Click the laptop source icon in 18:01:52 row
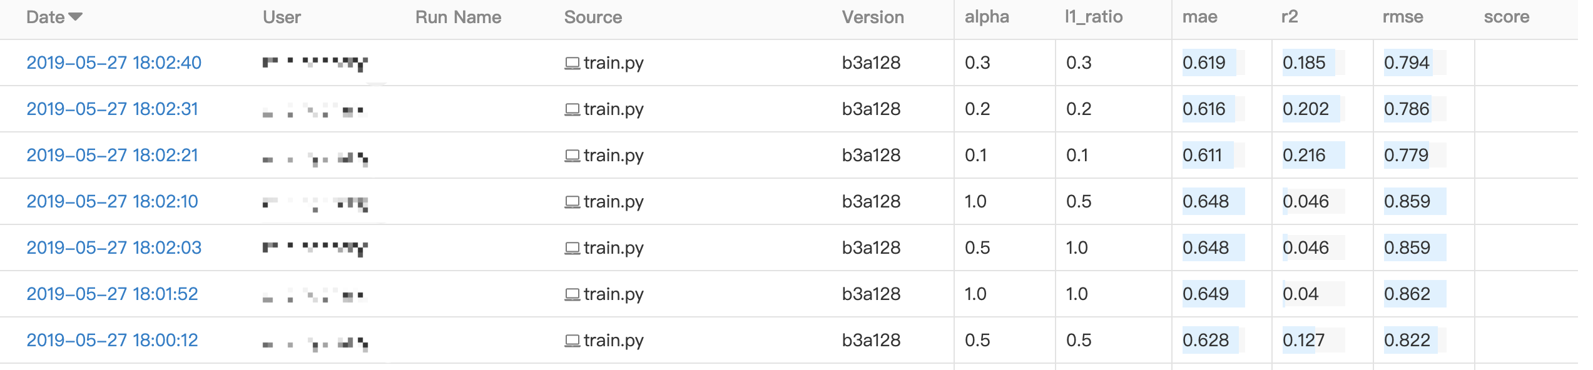 click(572, 294)
